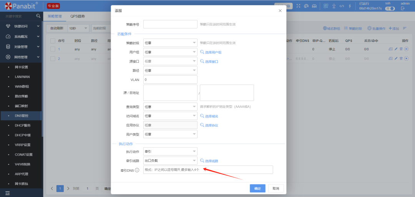Click the pause icon for rule 1
Screen dimensions: 415x197
pos(406,49)
